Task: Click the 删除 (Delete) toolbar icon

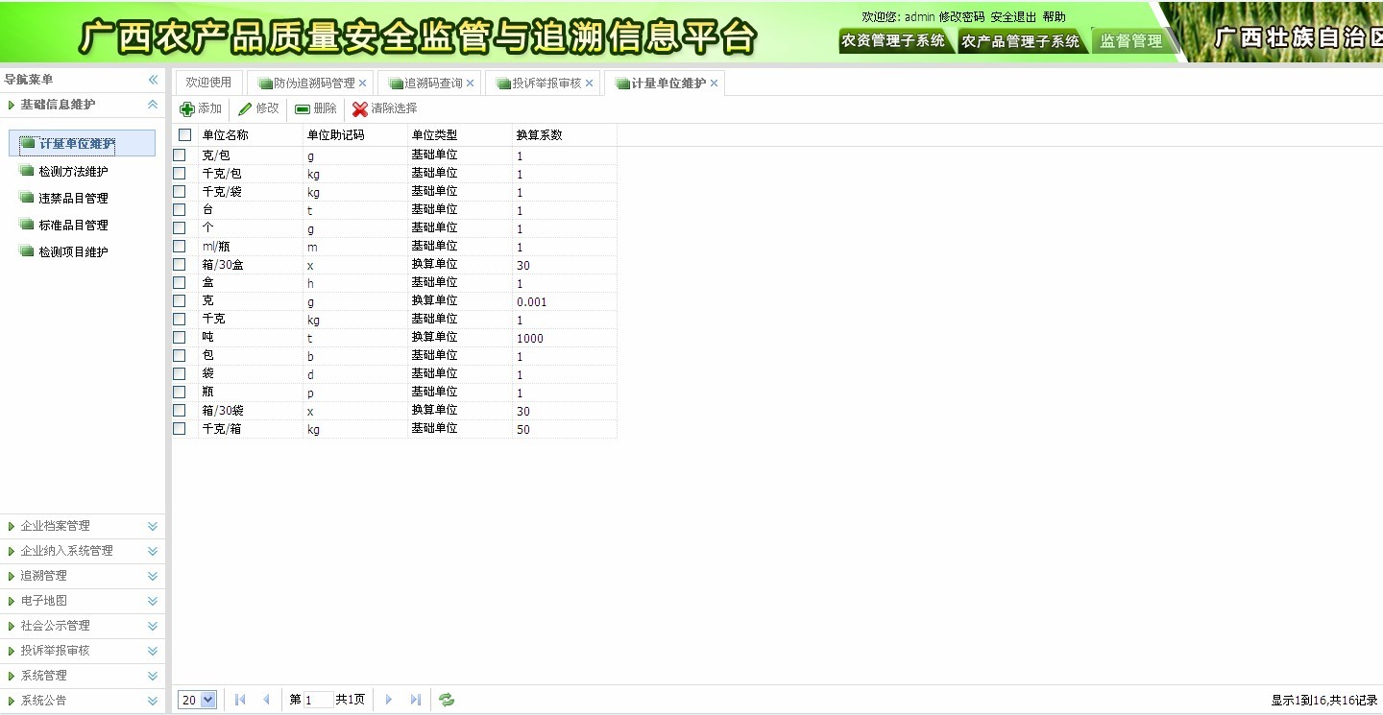Action: pos(300,108)
